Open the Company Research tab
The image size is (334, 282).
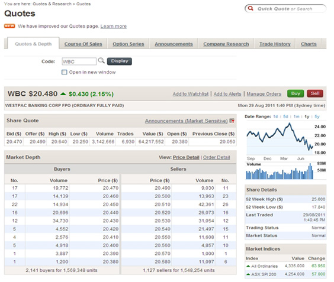coord(226,44)
